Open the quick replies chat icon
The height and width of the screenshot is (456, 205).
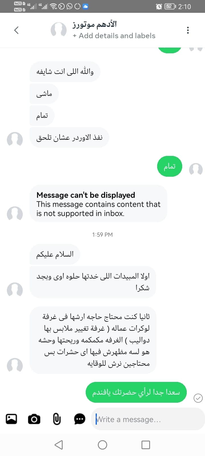click(x=79, y=419)
